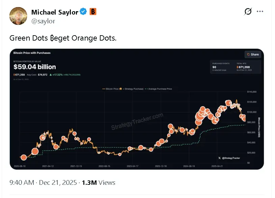Screen dimensions: 275x198
Task: Open the @saylor handle link
Action: tap(43, 21)
